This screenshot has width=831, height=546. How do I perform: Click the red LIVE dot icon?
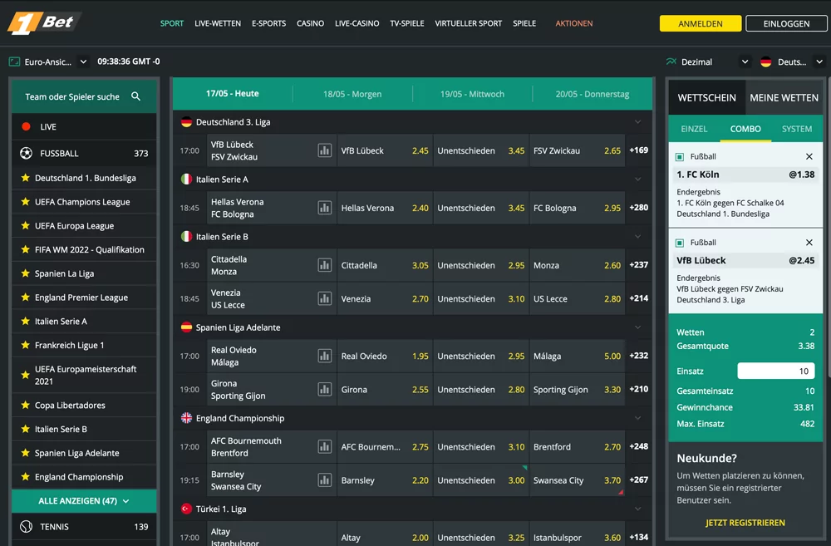tap(26, 126)
